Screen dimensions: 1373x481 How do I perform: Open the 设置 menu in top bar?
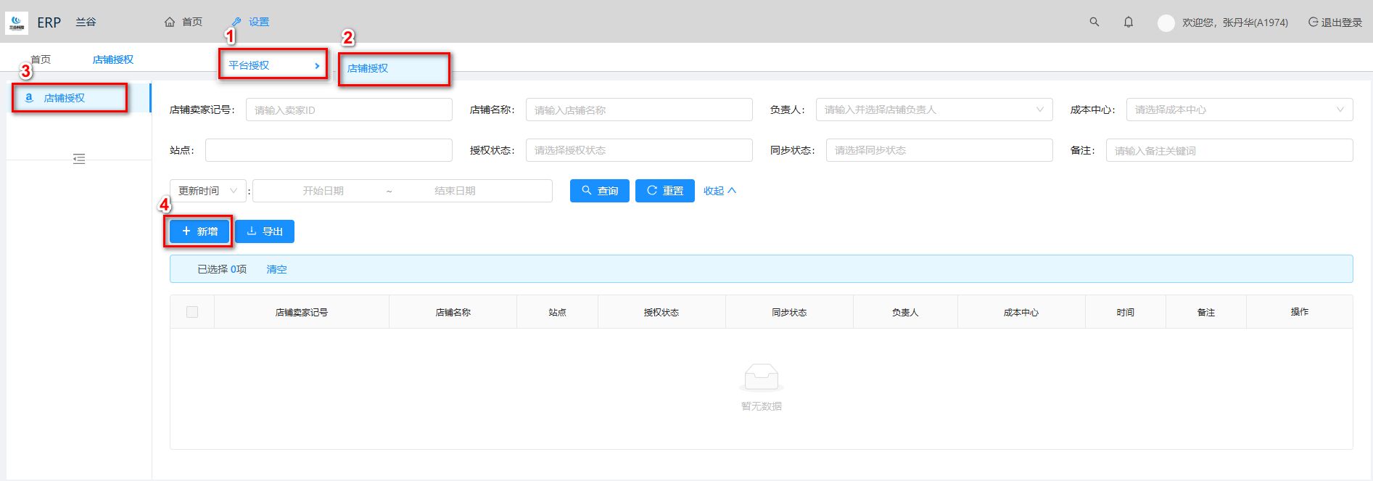point(251,22)
